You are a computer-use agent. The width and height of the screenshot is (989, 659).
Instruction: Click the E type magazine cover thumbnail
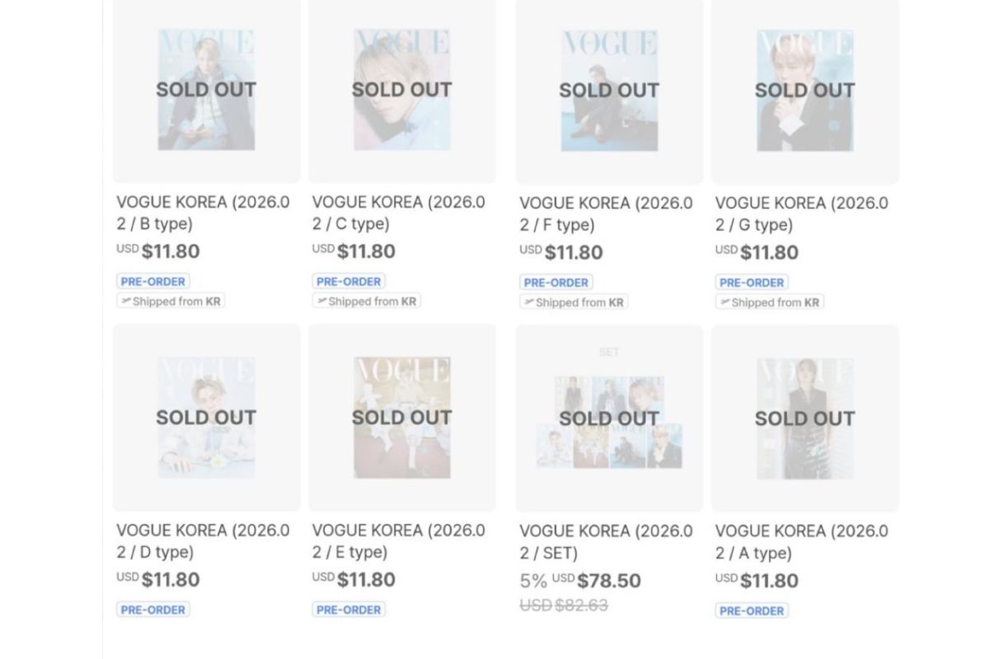(401, 418)
